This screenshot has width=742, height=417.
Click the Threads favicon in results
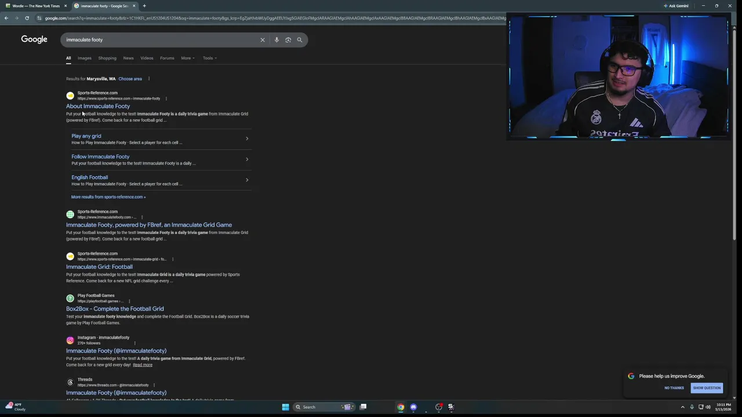[x=70, y=382]
